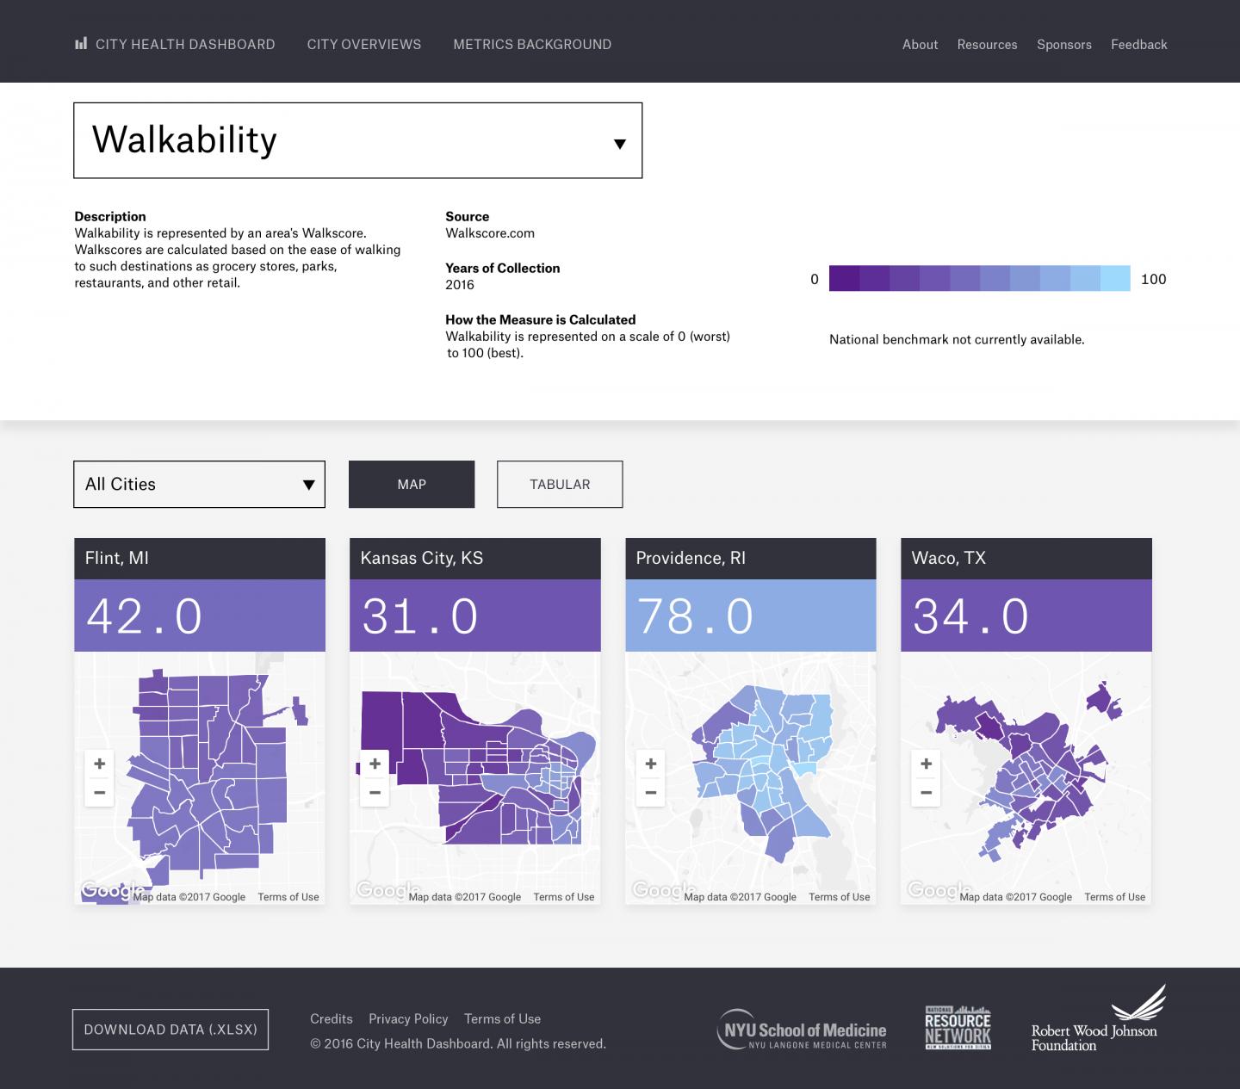This screenshot has width=1240, height=1089.
Task: Download data as XLSX
Action: [x=170, y=1030]
